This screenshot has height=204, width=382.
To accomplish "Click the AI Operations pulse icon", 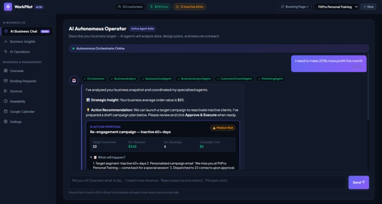I will (x=6, y=52).
